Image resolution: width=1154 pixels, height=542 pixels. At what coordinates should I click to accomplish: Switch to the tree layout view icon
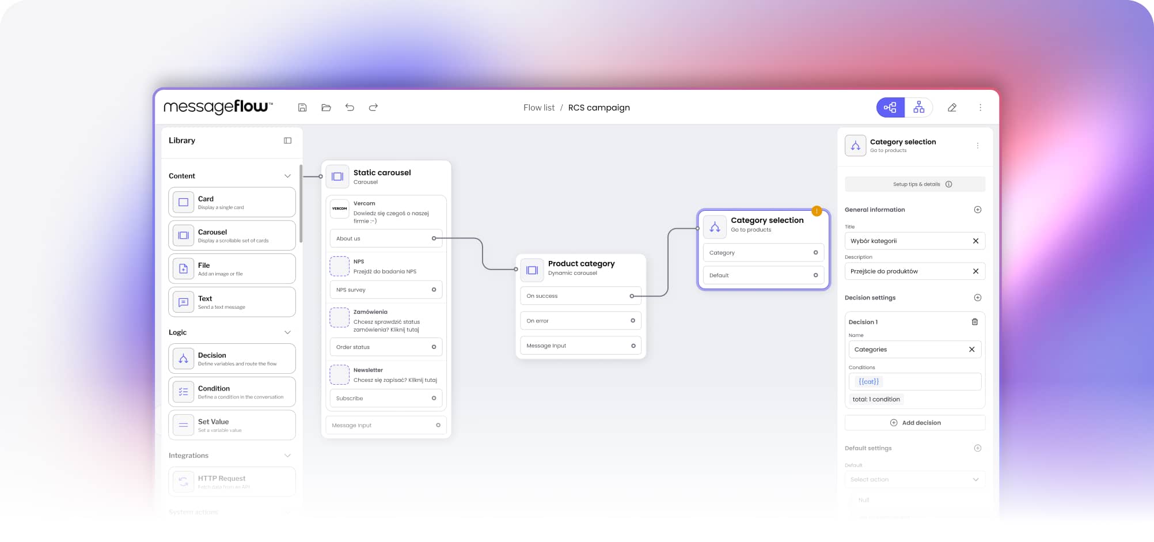(x=918, y=107)
